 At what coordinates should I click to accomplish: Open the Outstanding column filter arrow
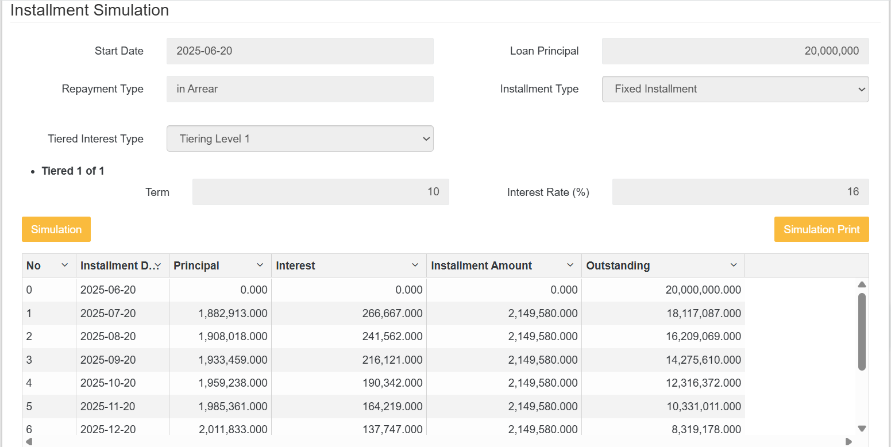[x=734, y=265]
